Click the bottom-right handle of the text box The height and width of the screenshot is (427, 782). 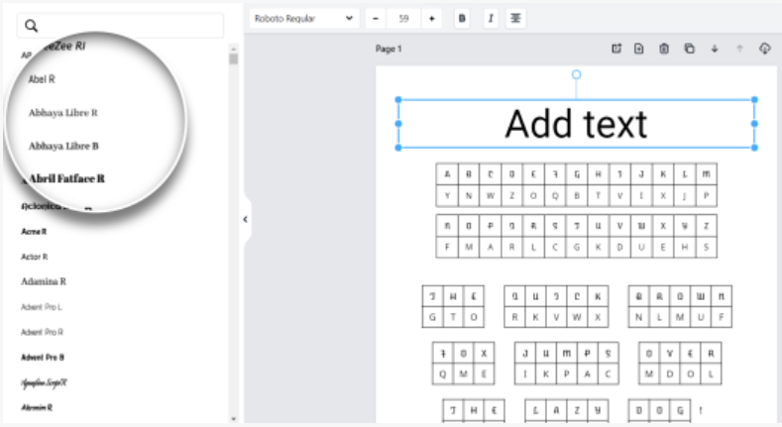click(x=754, y=148)
